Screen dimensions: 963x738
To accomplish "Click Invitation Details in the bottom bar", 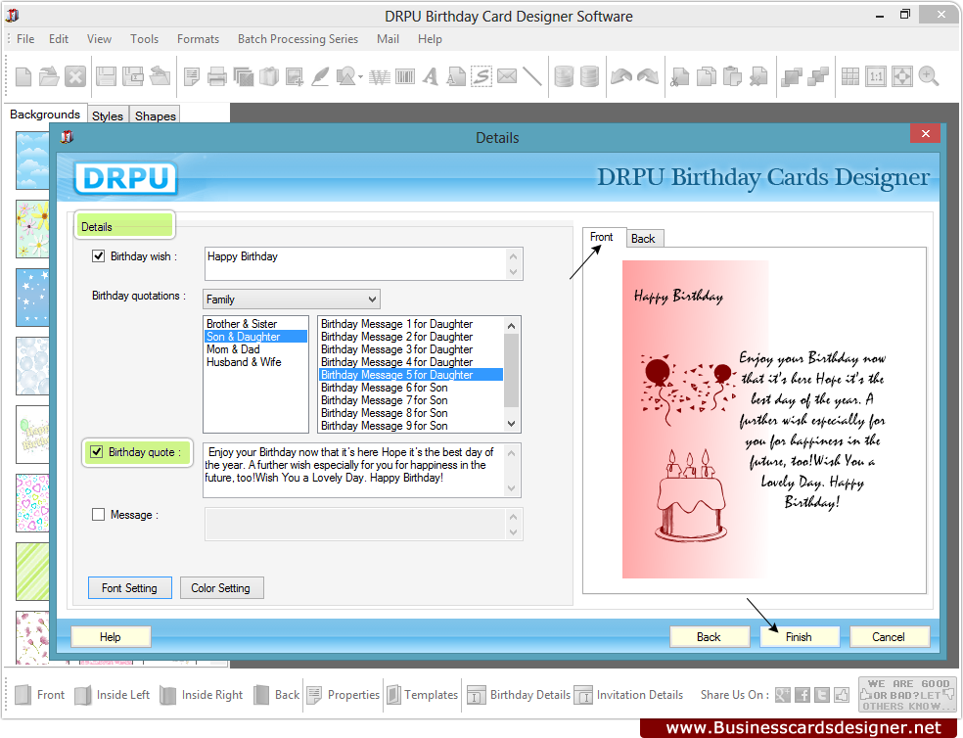I will tap(629, 695).
